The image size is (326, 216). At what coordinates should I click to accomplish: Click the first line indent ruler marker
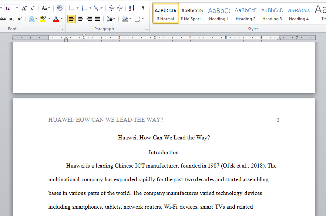tap(84, 36)
